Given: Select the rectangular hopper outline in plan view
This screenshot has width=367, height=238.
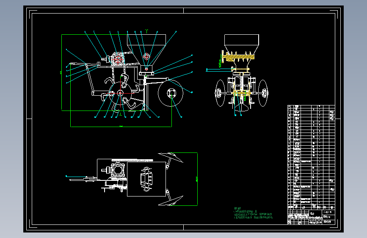Looking at the screenshot, I should click(146, 179).
